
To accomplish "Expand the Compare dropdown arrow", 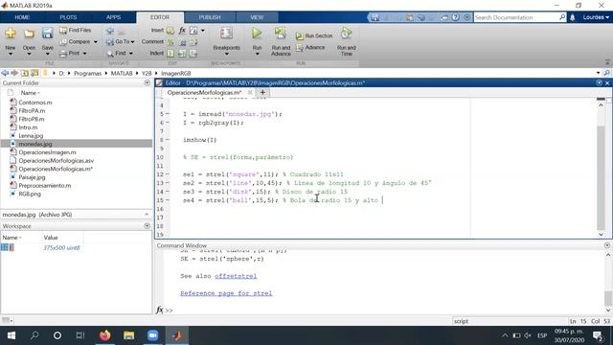I will tap(96, 42).
